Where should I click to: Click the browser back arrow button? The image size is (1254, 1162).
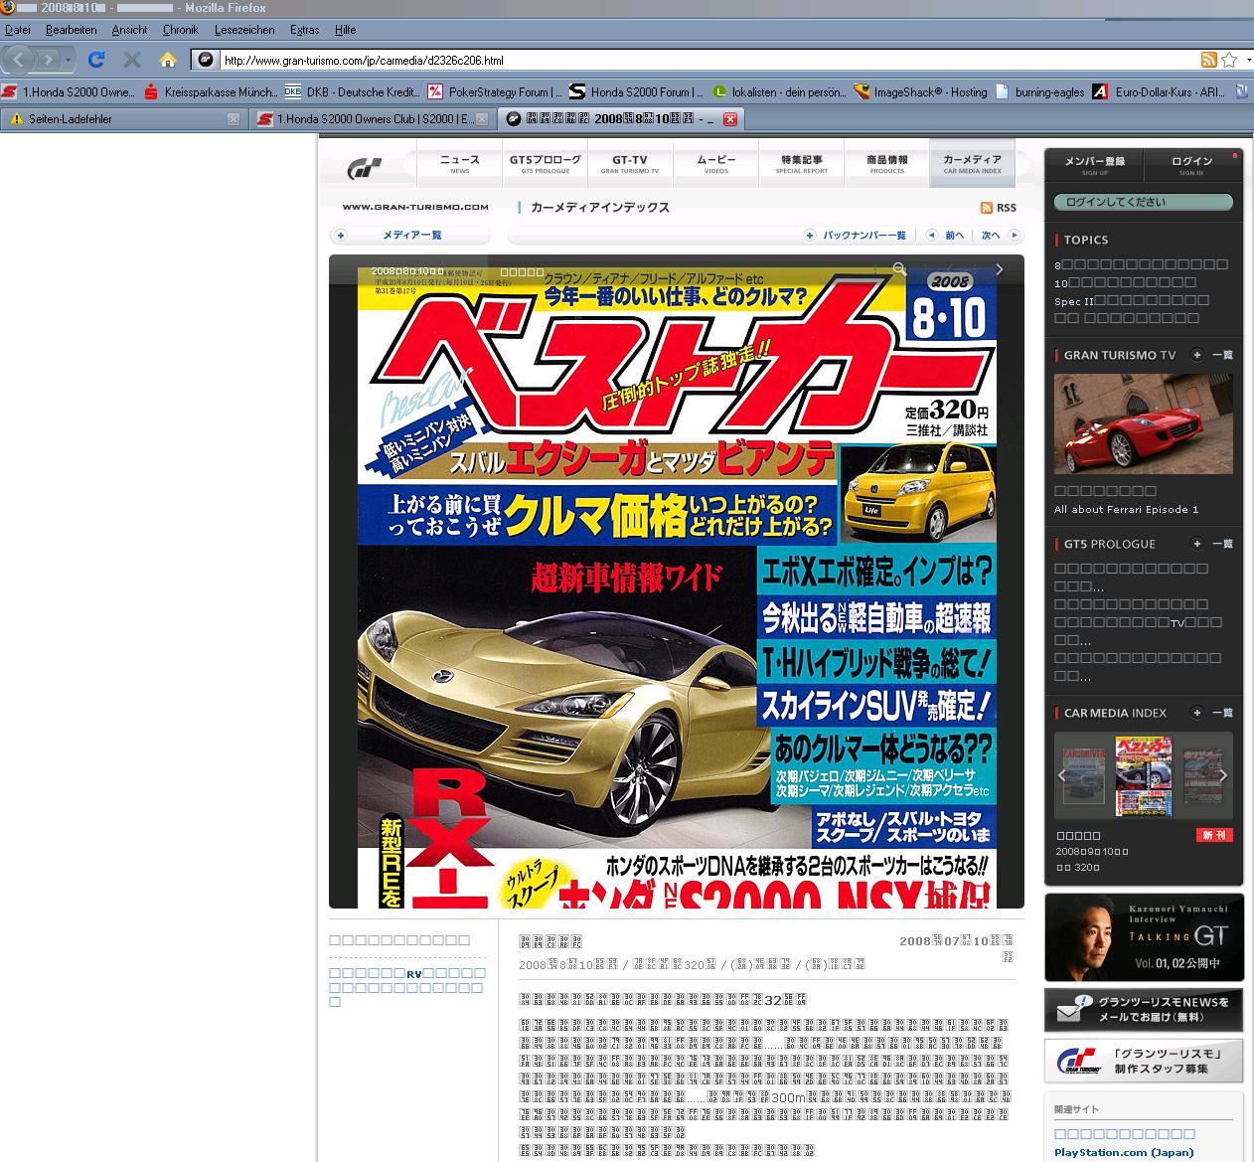pyautogui.click(x=20, y=60)
